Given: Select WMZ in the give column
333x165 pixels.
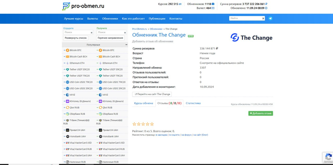Looking at the screenshot, I should click(x=72, y=95).
